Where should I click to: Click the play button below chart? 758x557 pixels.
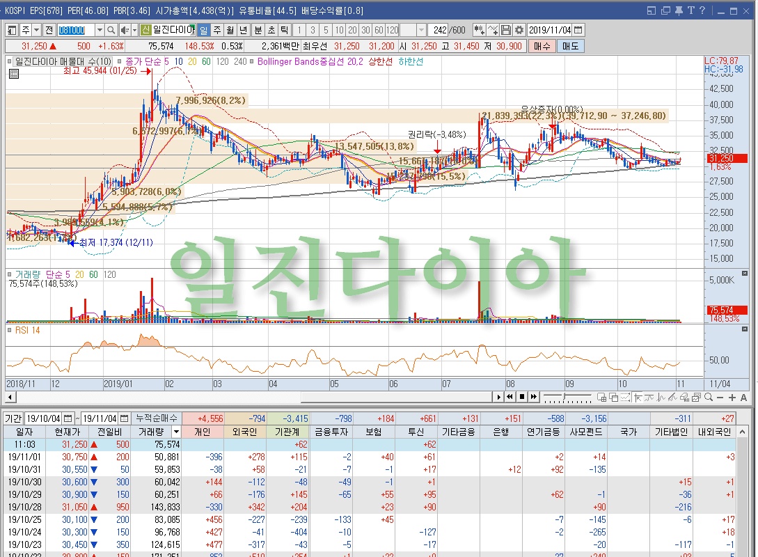pyautogui.click(x=499, y=397)
